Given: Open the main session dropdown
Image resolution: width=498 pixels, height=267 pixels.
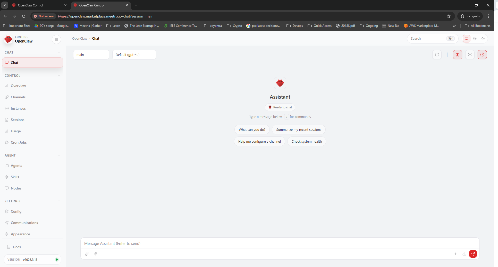Looking at the screenshot, I should [91, 55].
